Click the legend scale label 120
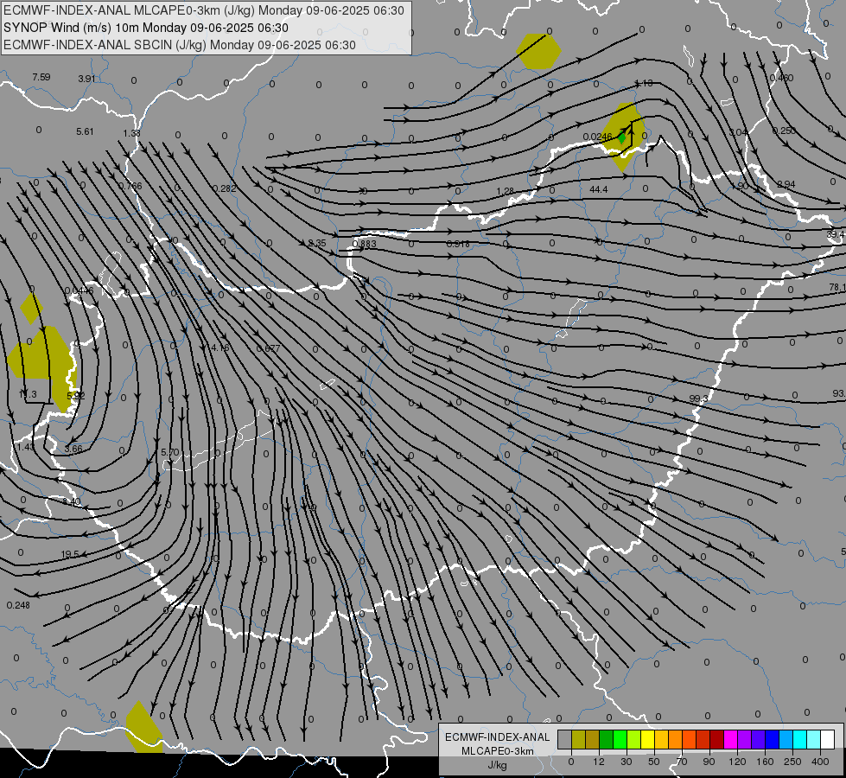 click(737, 762)
